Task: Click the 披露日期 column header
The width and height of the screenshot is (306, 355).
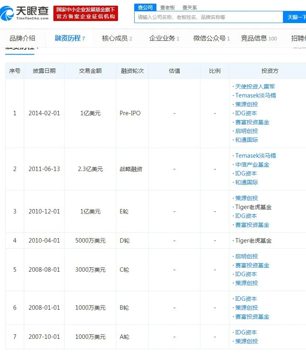Action: 44,71
